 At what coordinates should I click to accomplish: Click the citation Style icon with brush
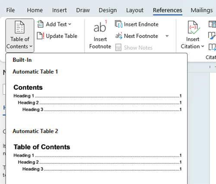[212, 35]
